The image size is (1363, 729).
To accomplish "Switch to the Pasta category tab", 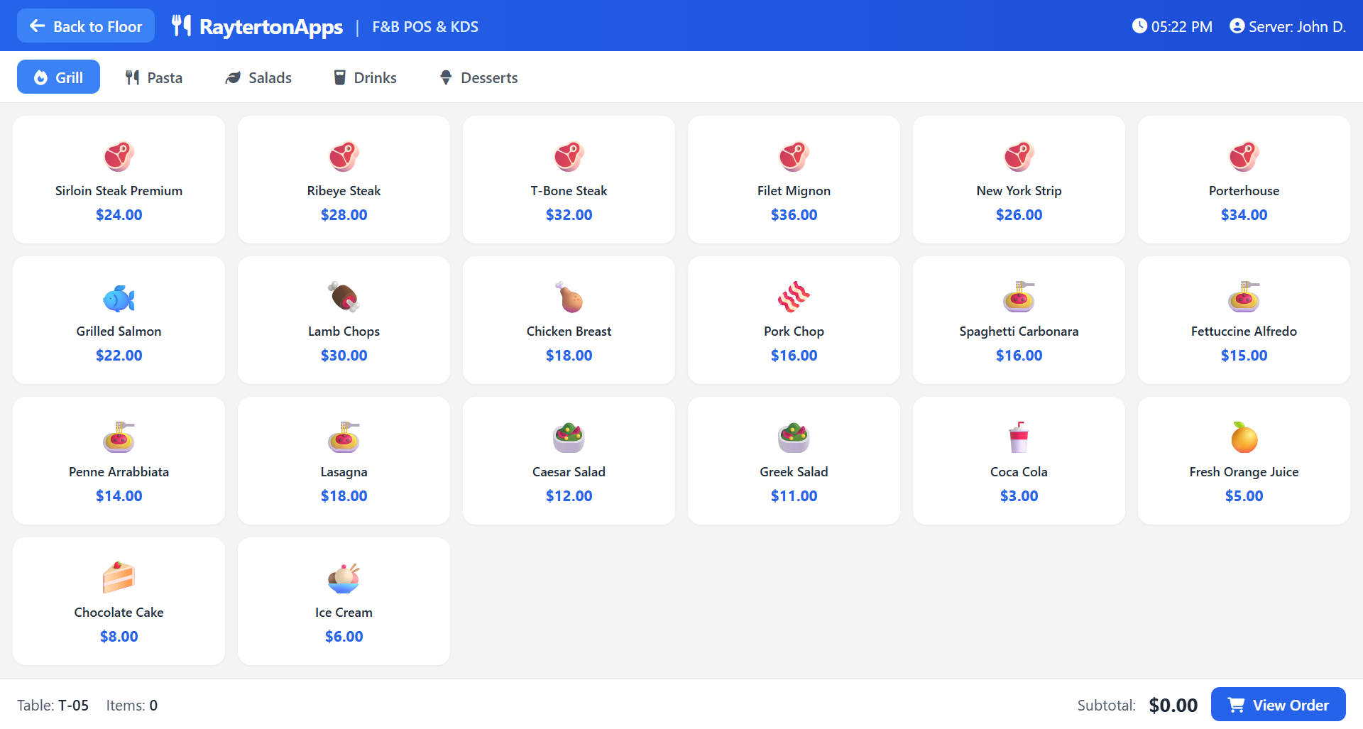I will tap(153, 77).
